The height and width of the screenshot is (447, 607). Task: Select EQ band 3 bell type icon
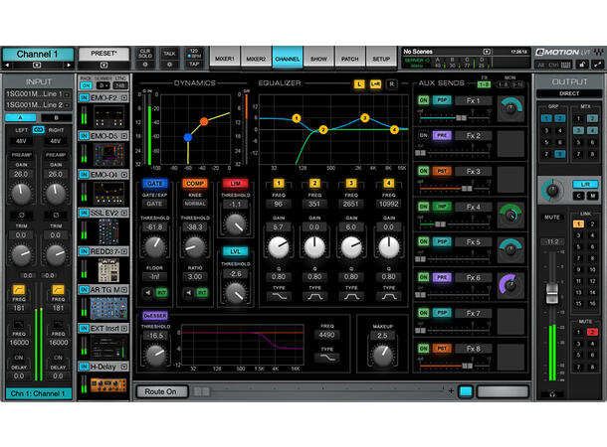click(351, 296)
